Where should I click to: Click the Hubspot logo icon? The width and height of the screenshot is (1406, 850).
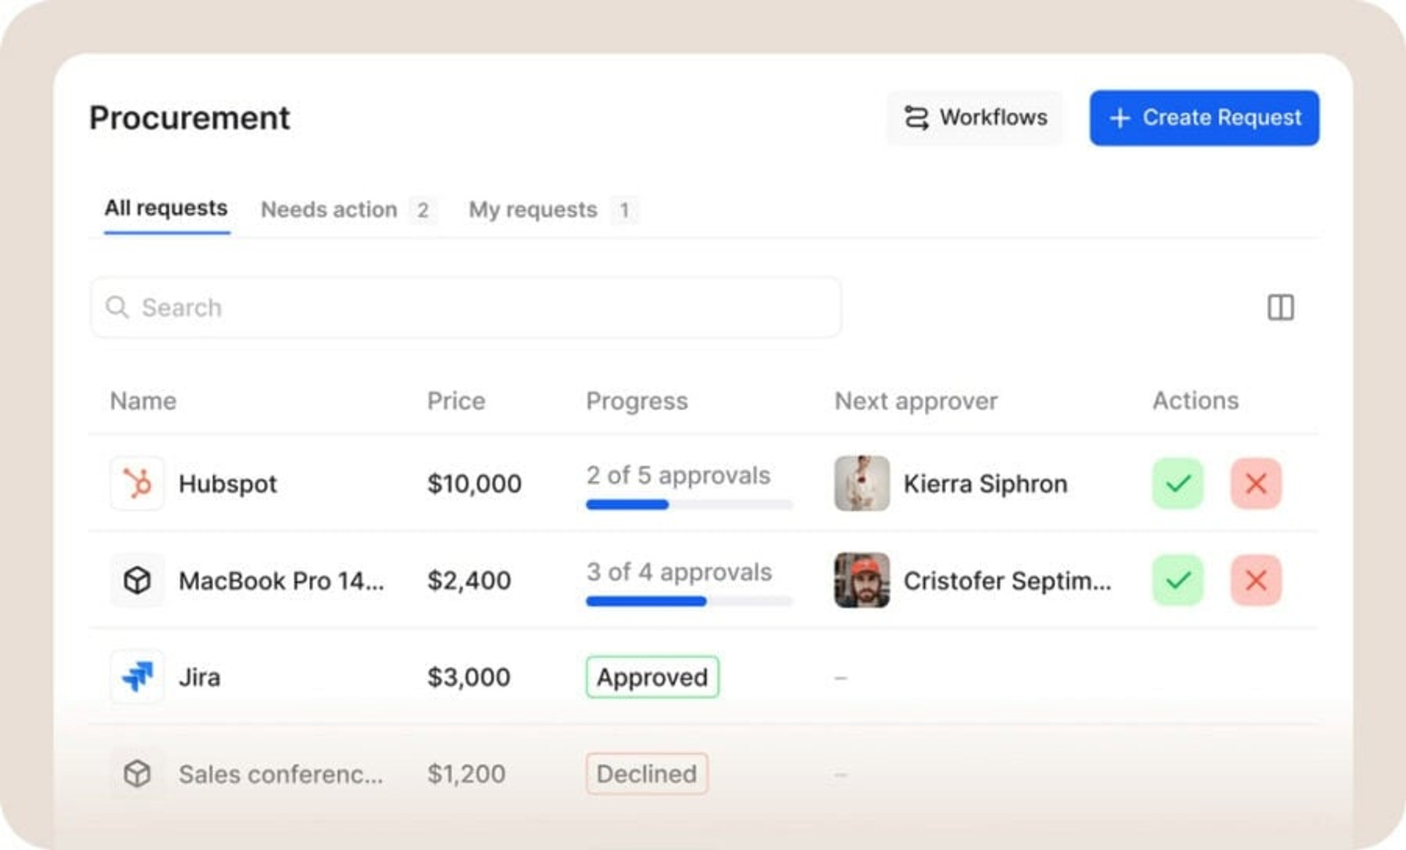pos(137,483)
